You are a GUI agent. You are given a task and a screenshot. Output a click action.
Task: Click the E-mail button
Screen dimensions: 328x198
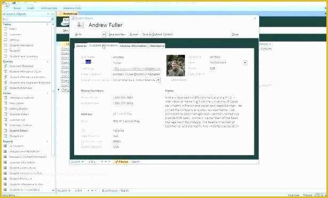134,34
